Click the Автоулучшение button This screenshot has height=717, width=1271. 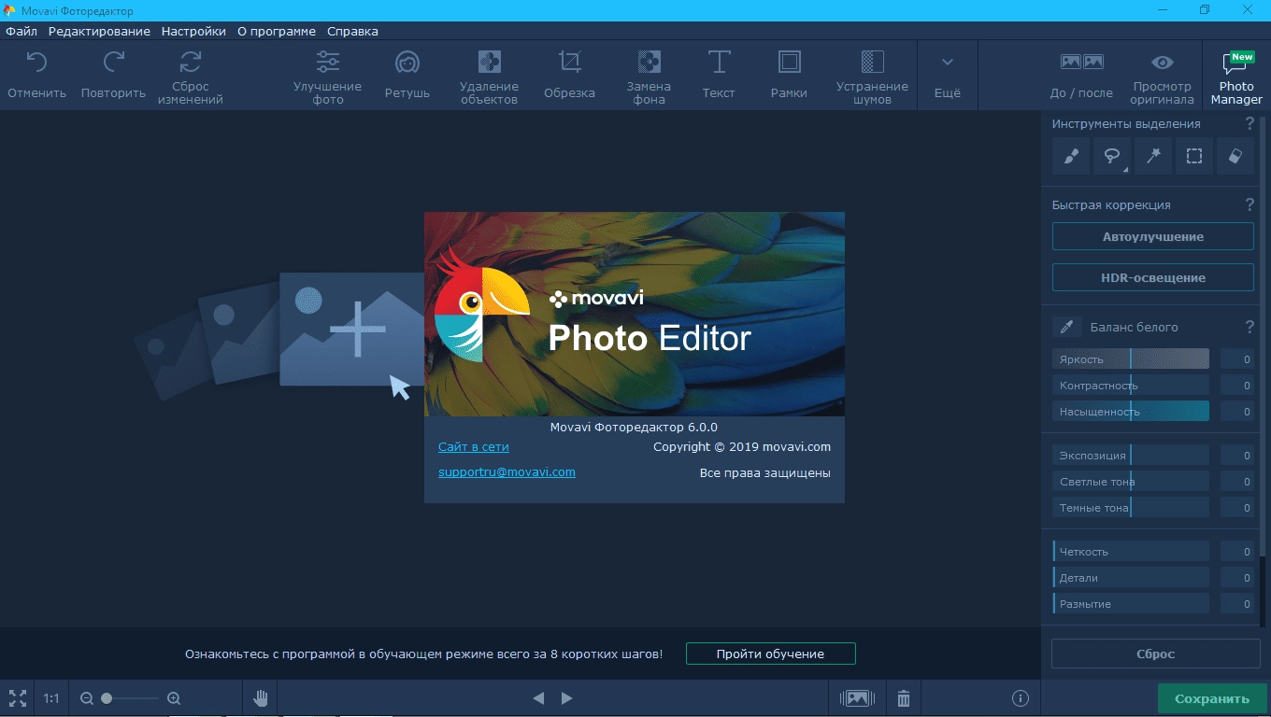pos(1153,236)
